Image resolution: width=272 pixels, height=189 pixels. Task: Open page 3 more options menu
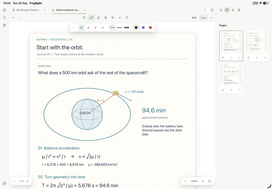(240, 90)
